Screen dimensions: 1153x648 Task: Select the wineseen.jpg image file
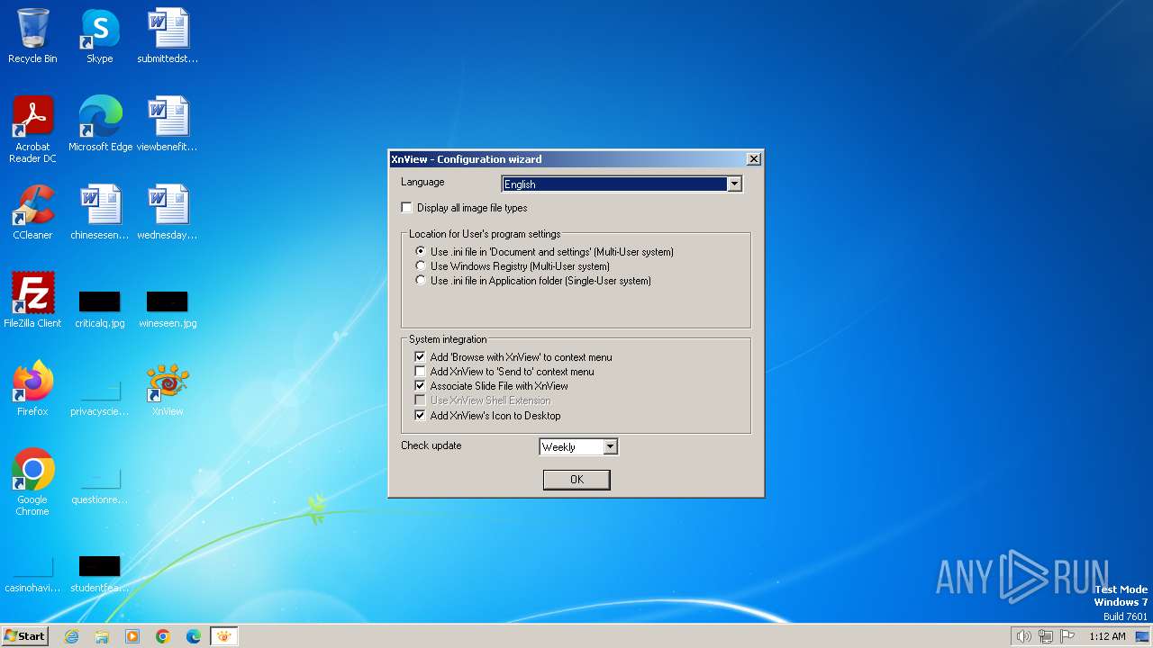pos(168,309)
